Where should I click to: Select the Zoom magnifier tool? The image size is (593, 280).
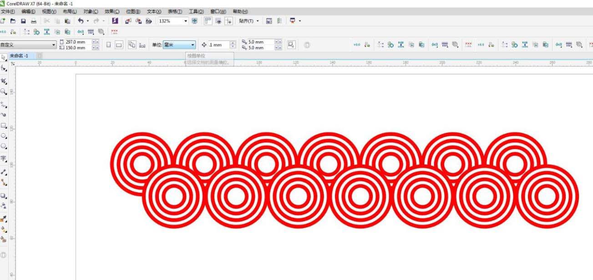tap(4, 92)
